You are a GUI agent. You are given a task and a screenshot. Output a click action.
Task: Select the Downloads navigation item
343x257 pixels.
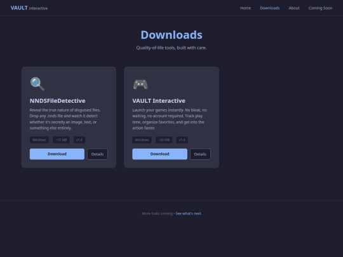(x=270, y=8)
